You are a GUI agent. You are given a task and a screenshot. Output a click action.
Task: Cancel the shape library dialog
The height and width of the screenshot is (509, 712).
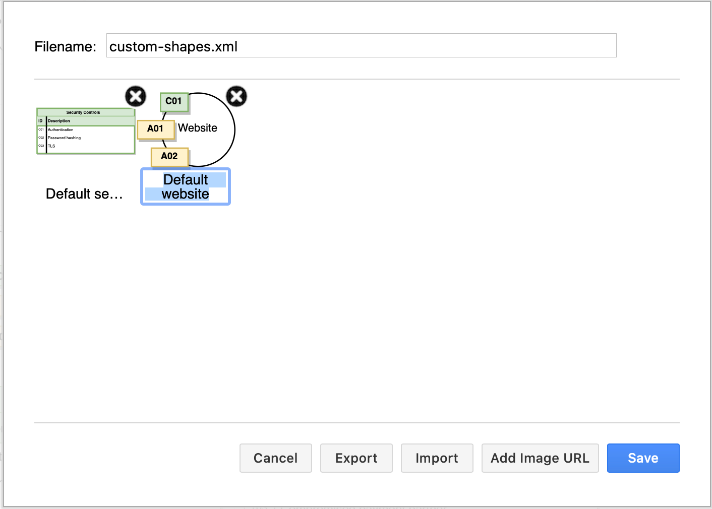275,458
